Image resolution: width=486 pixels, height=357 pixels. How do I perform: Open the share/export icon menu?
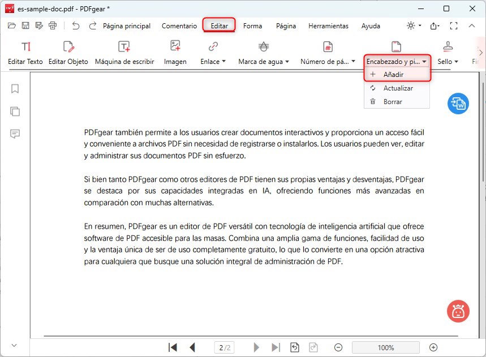pyautogui.click(x=435, y=25)
